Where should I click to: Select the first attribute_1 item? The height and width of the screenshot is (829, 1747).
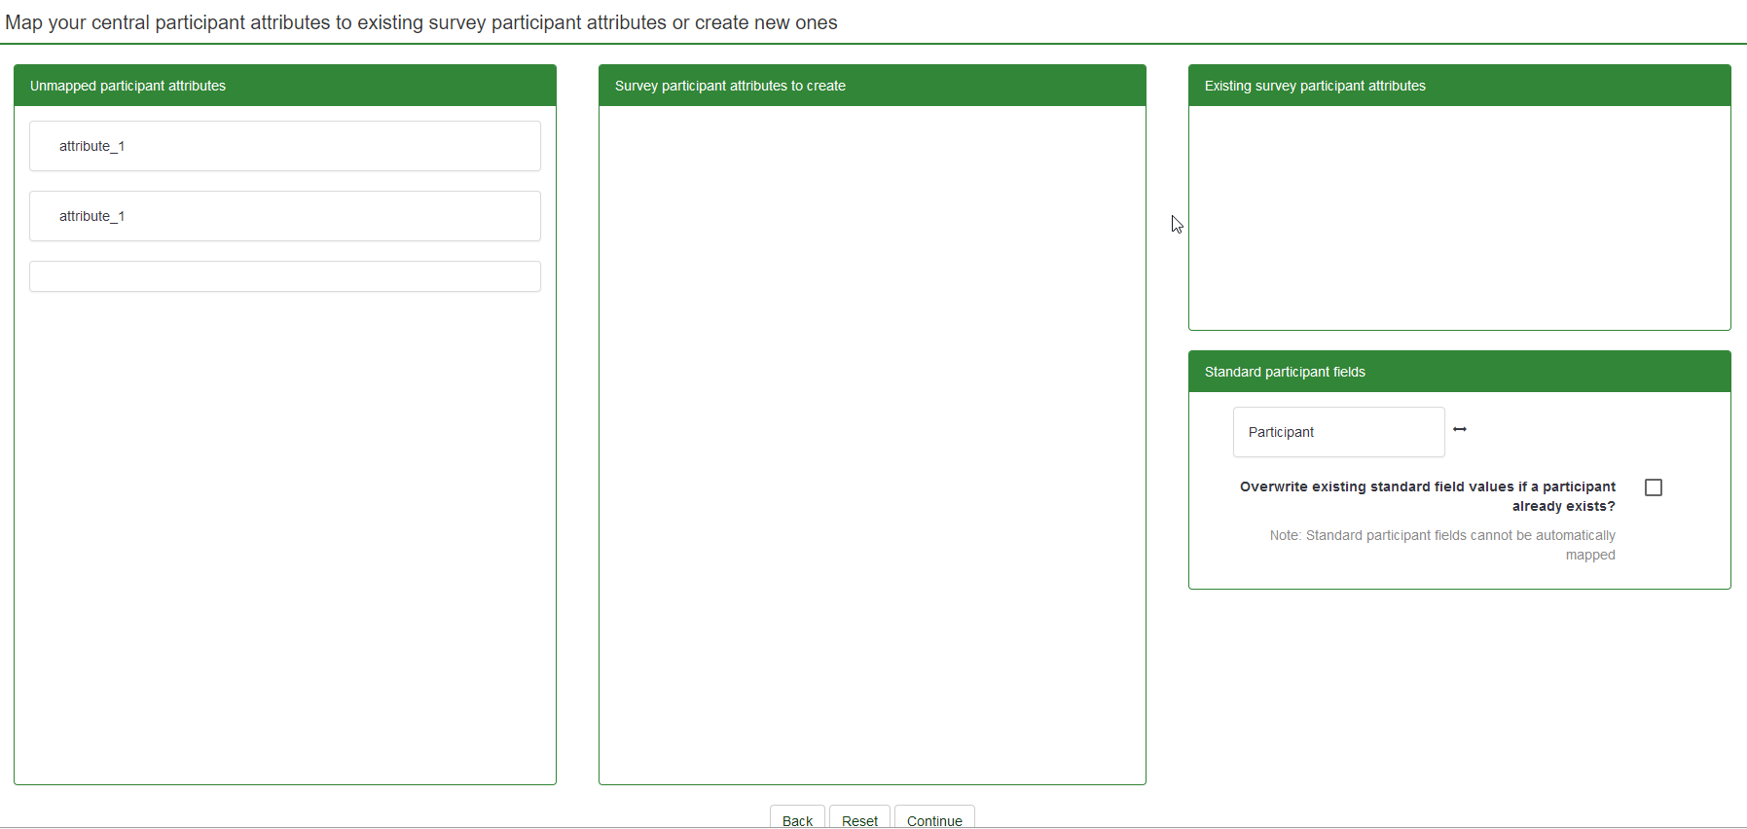point(284,146)
